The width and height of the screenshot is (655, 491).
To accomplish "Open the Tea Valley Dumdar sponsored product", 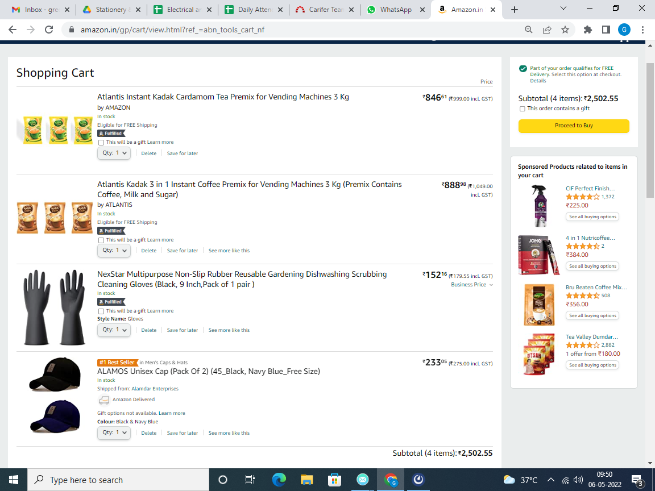I will [x=591, y=337].
